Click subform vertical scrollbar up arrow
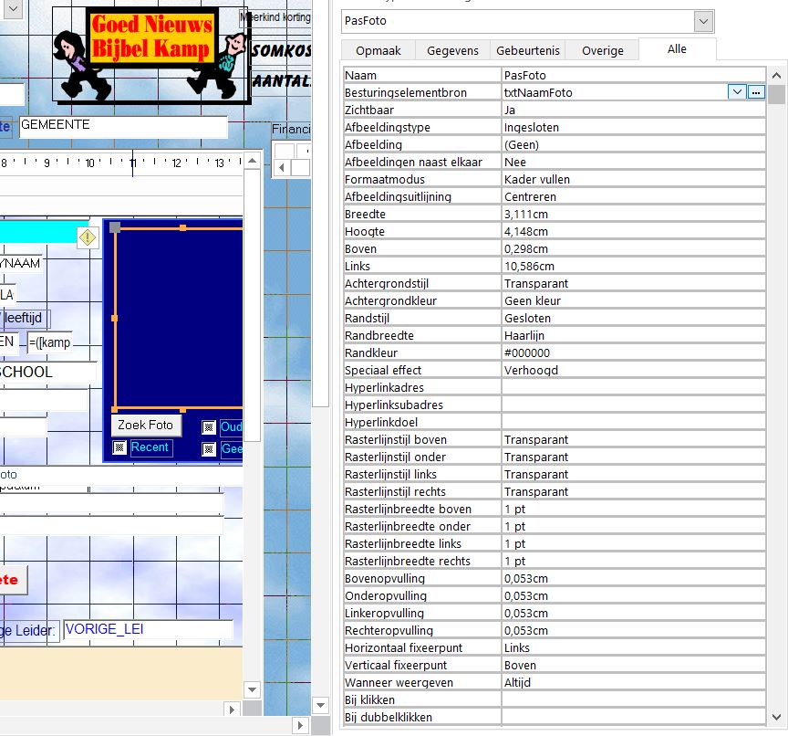 (x=253, y=161)
